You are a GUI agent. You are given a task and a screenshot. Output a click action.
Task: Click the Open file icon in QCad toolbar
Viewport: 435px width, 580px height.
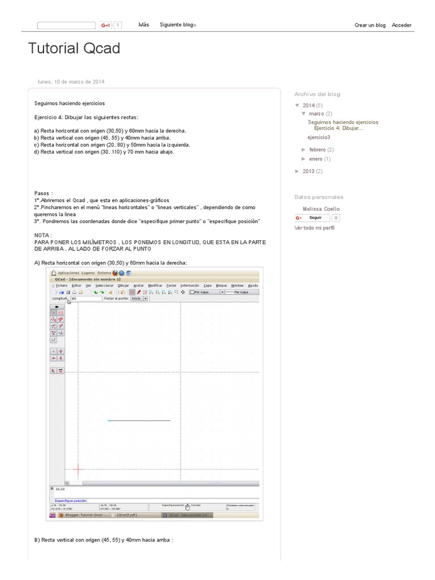tap(61, 292)
